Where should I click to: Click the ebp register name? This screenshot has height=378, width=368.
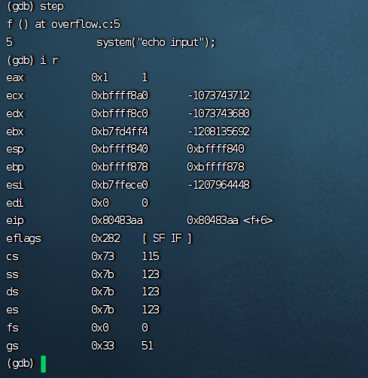point(15,168)
